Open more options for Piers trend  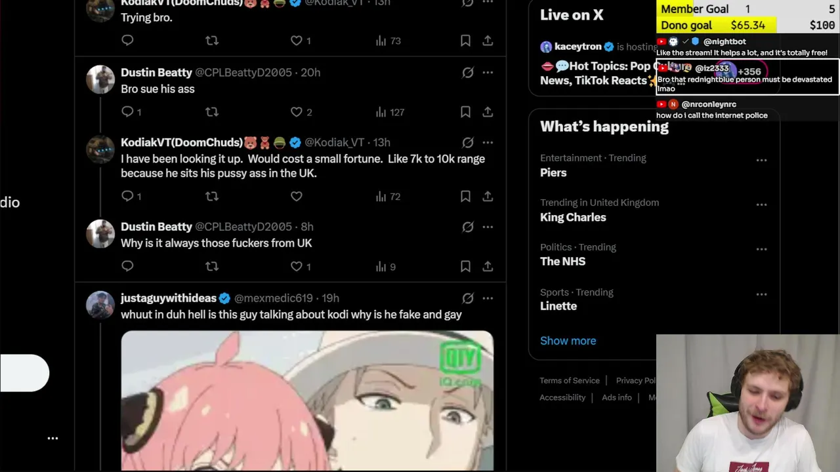click(x=761, y=160)
